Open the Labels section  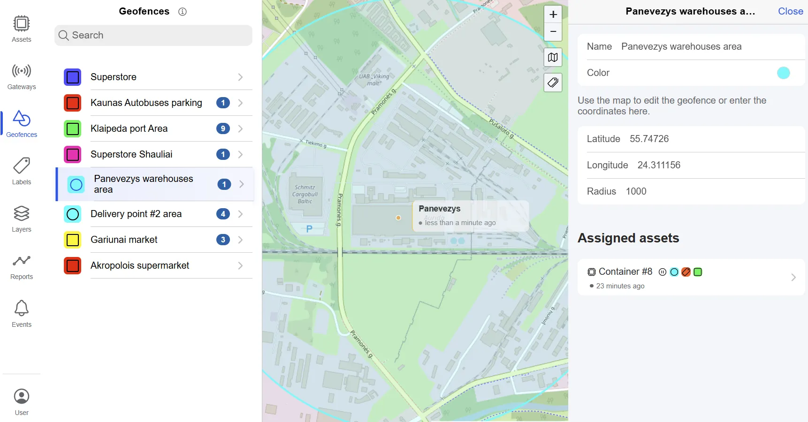pos(22,172)
